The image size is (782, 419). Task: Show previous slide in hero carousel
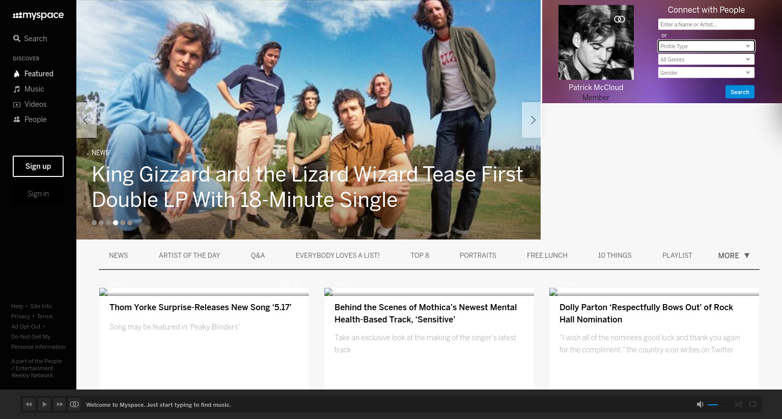click(x=86, y=120)
